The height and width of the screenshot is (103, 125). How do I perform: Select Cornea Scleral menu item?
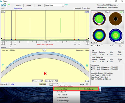pos(66,89)
